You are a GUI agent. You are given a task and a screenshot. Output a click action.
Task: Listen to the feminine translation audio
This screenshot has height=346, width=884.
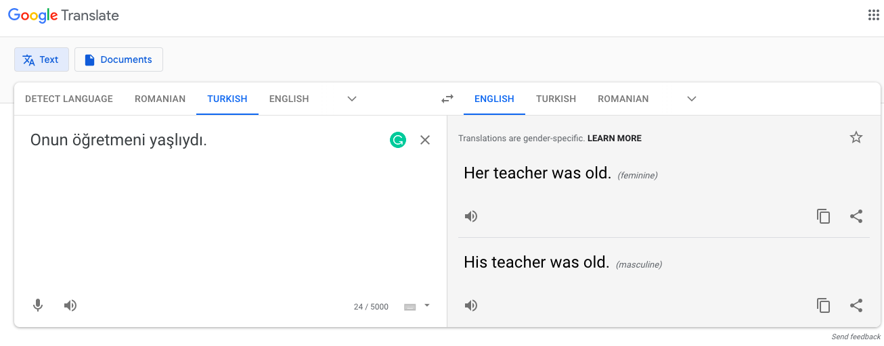point(471,216)
